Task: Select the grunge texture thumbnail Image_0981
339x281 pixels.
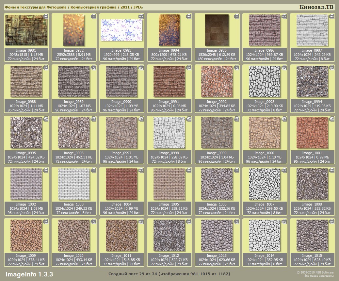Action: (26, 30)
